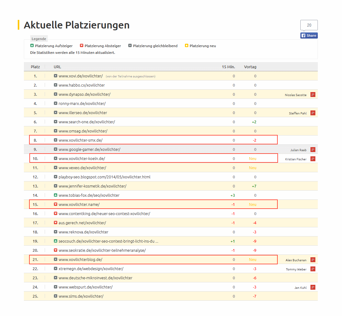Viewport: 342px width, 316px height.
Task: Click author name Kristian Fischer
Action: pos(296,159)
